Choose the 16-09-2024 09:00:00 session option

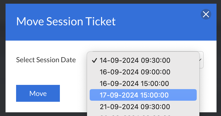pos(135,72)
